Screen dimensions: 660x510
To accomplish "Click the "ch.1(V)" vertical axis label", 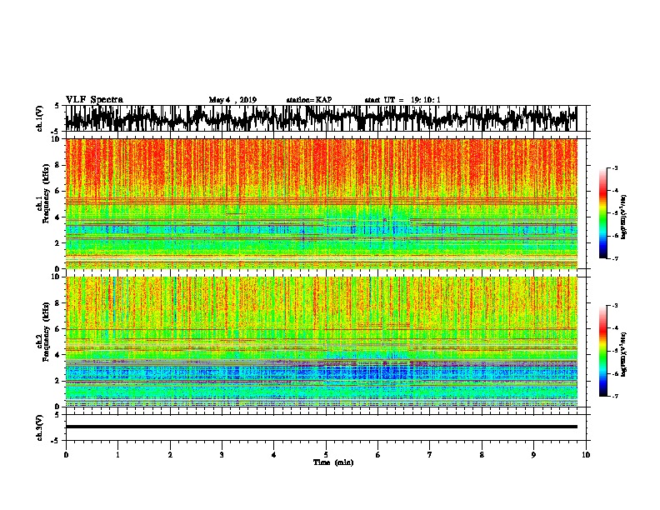I will tap(39, 118).
